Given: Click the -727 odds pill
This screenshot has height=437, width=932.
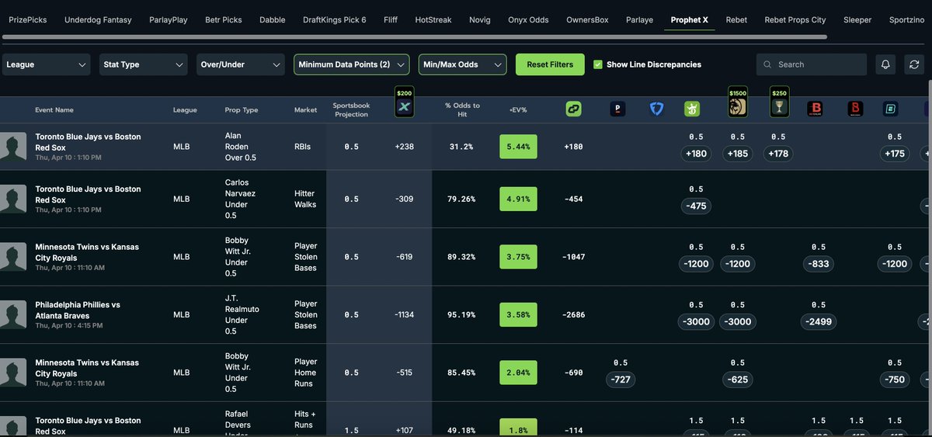Looking at the screenshot, I should [x=621, y=380].
